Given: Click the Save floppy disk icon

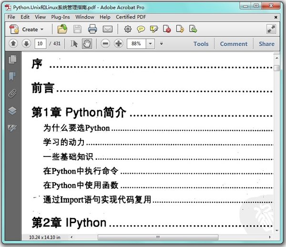Looking at the screenshot, I should [77, 29].
